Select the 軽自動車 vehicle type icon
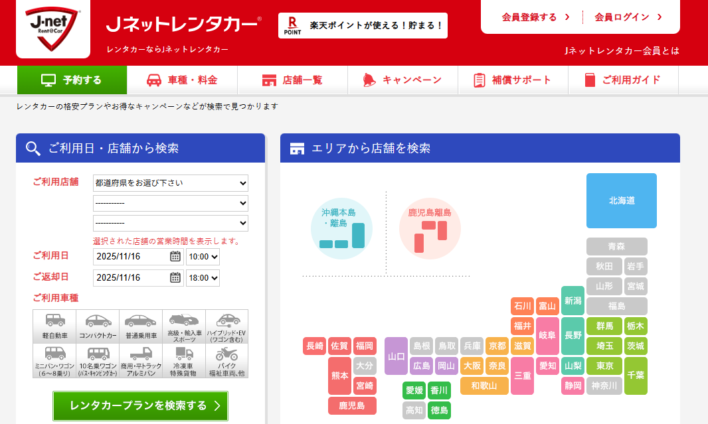Viewport: 708px width, 424px height. pyautogui.click(x=54, y=326)
